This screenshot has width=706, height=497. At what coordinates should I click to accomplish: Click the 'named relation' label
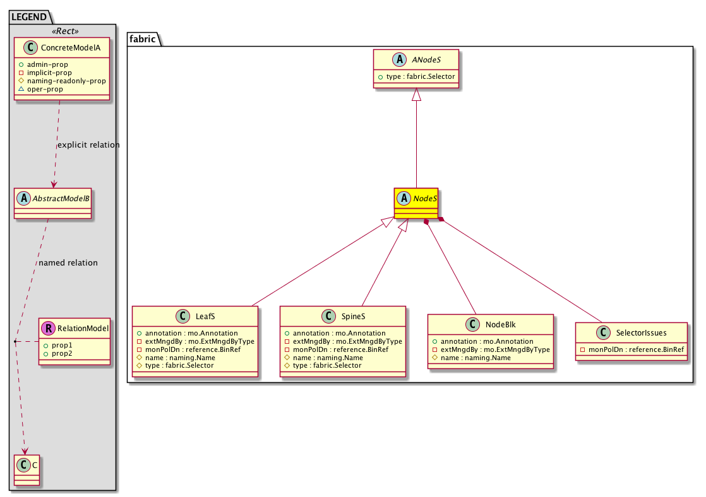pos(68,262)
